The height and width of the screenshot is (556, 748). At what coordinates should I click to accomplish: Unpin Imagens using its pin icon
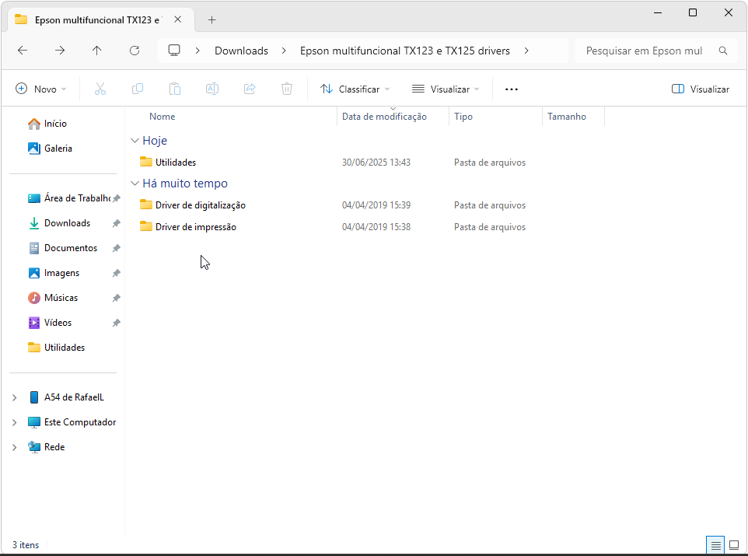click(x=116, y=273)
